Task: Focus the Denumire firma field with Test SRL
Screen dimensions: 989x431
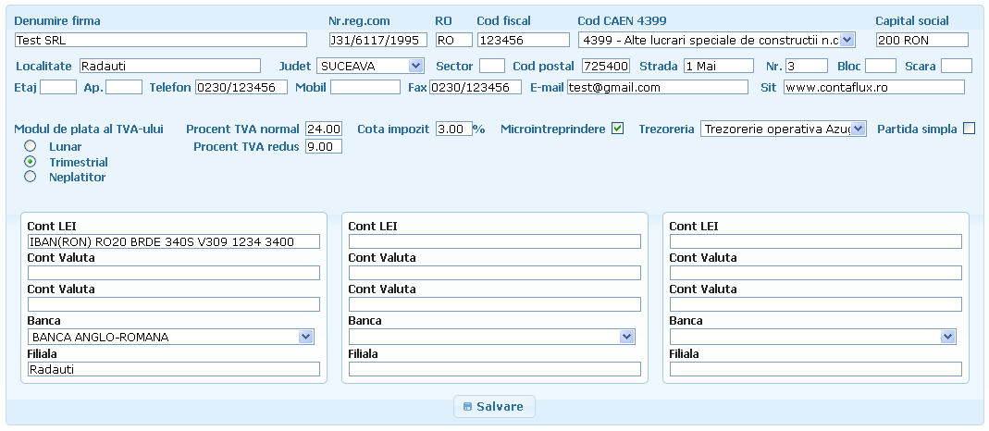Action: (x=160, y=40)
